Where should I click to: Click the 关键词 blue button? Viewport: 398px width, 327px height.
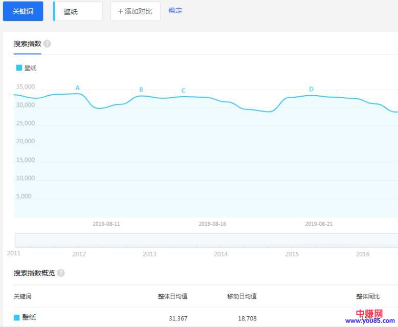tap(23, 11)
